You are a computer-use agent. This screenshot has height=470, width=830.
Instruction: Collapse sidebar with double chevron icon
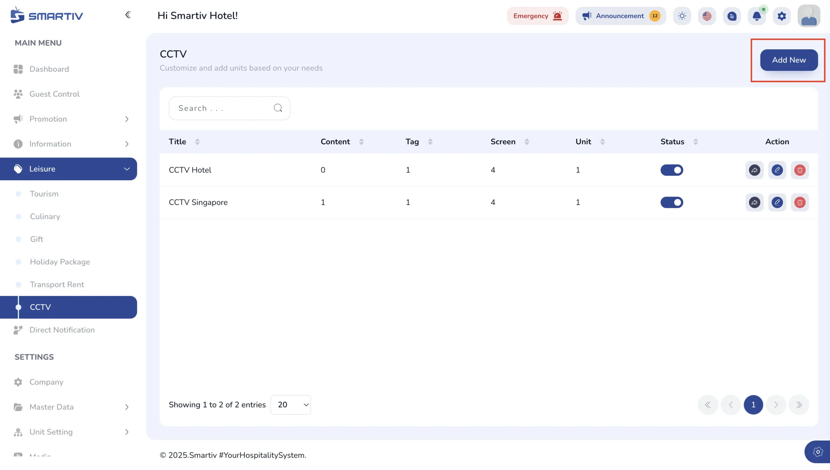(128, 15)
